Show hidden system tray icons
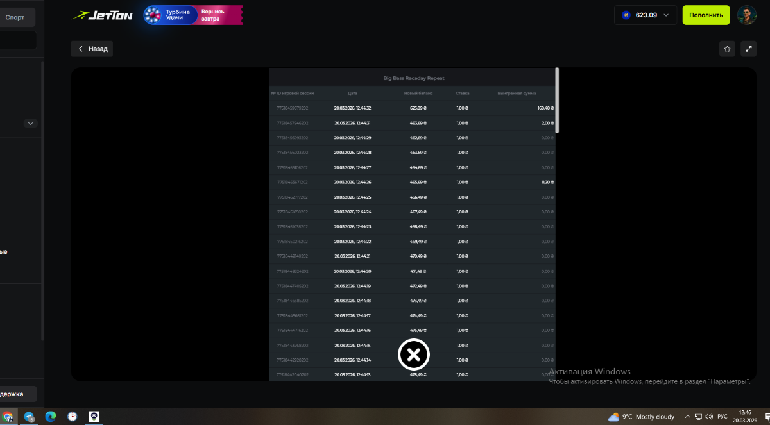This screenshot has width=770, height=425. [687, 417]
